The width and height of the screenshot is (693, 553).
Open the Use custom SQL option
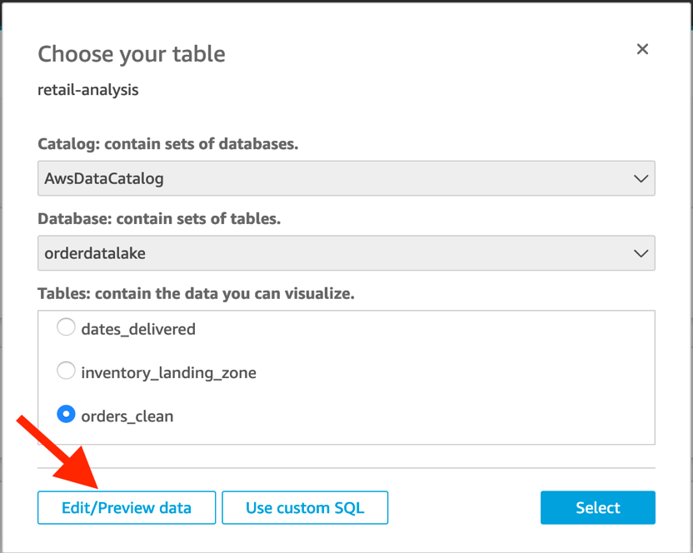(x=305, y=507)
